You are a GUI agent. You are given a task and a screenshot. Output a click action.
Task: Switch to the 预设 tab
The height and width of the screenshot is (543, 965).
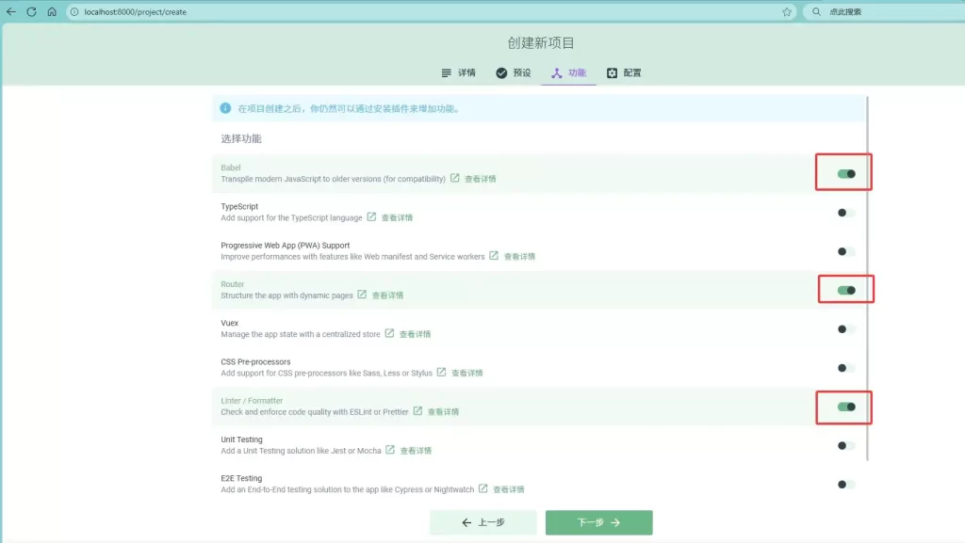click(x=514, y=72)
